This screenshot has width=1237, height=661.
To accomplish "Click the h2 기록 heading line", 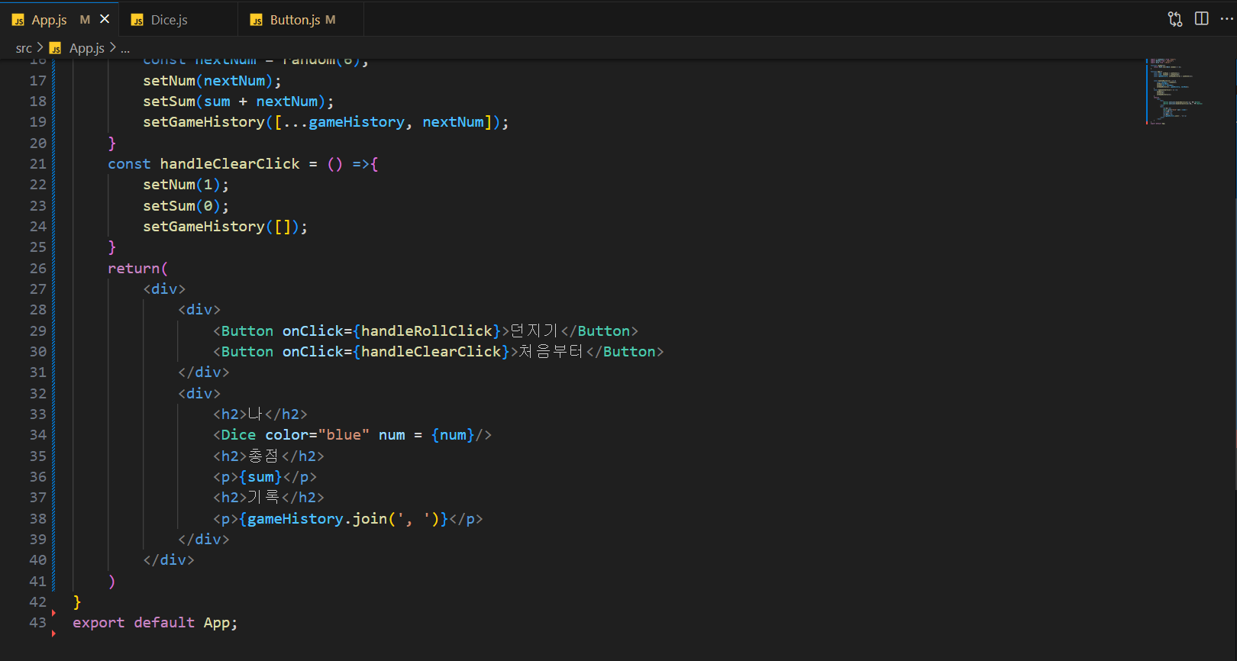I will pyautogui.click(x=269, y=498).
